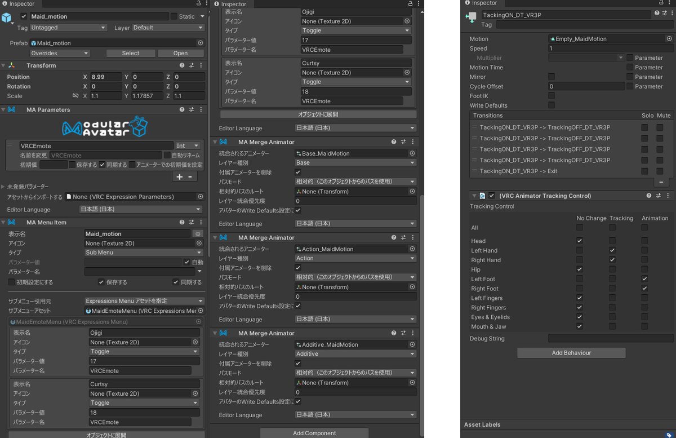This screenshot has width=676, height=438.
Task: Open サブメニュー引用元 dropdown
Action: click(x=144, y=301)
